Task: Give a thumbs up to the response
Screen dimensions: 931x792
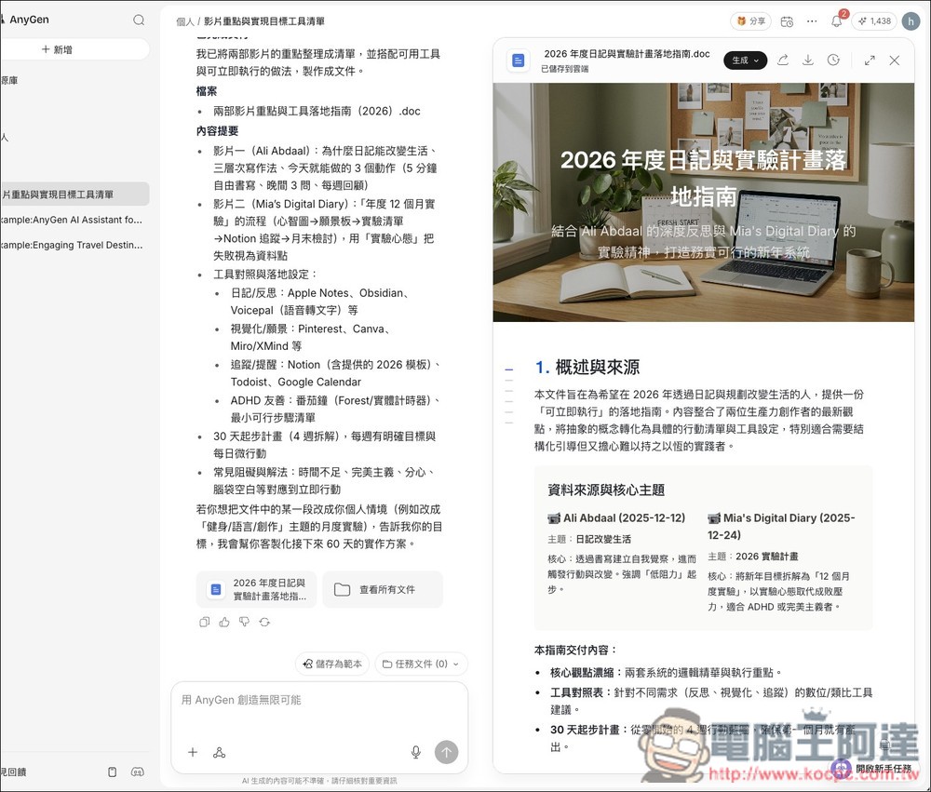Action: [224, 623]
